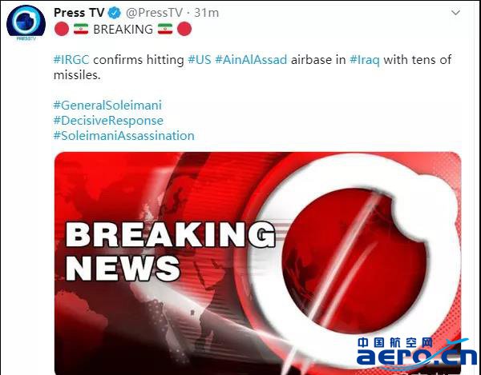The width and height of the screenshot is (481, 375).
Task: Click the blue verified badge icon
Action: pos(115,13)
